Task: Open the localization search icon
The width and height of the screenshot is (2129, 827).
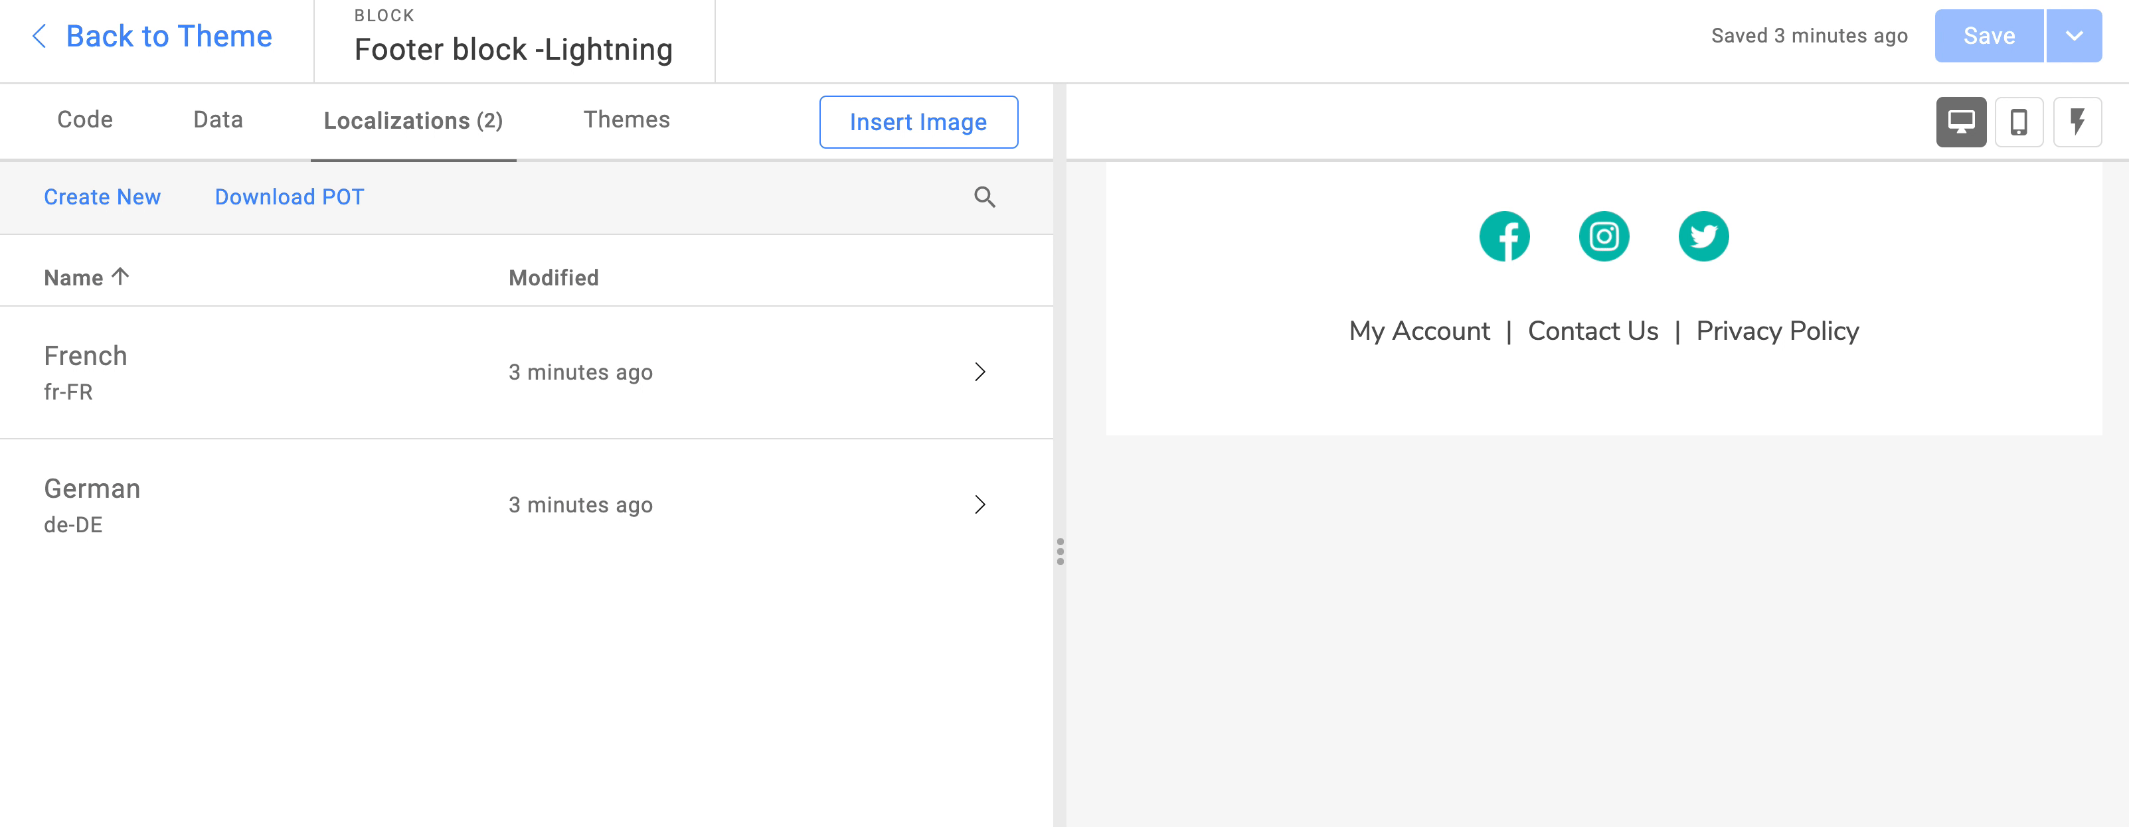Action: (x=984, y=196)
